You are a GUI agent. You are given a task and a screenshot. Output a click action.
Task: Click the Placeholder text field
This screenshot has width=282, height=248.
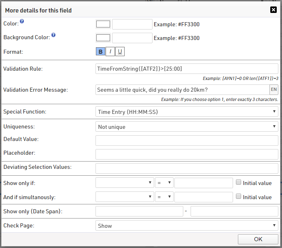(187, 154)
